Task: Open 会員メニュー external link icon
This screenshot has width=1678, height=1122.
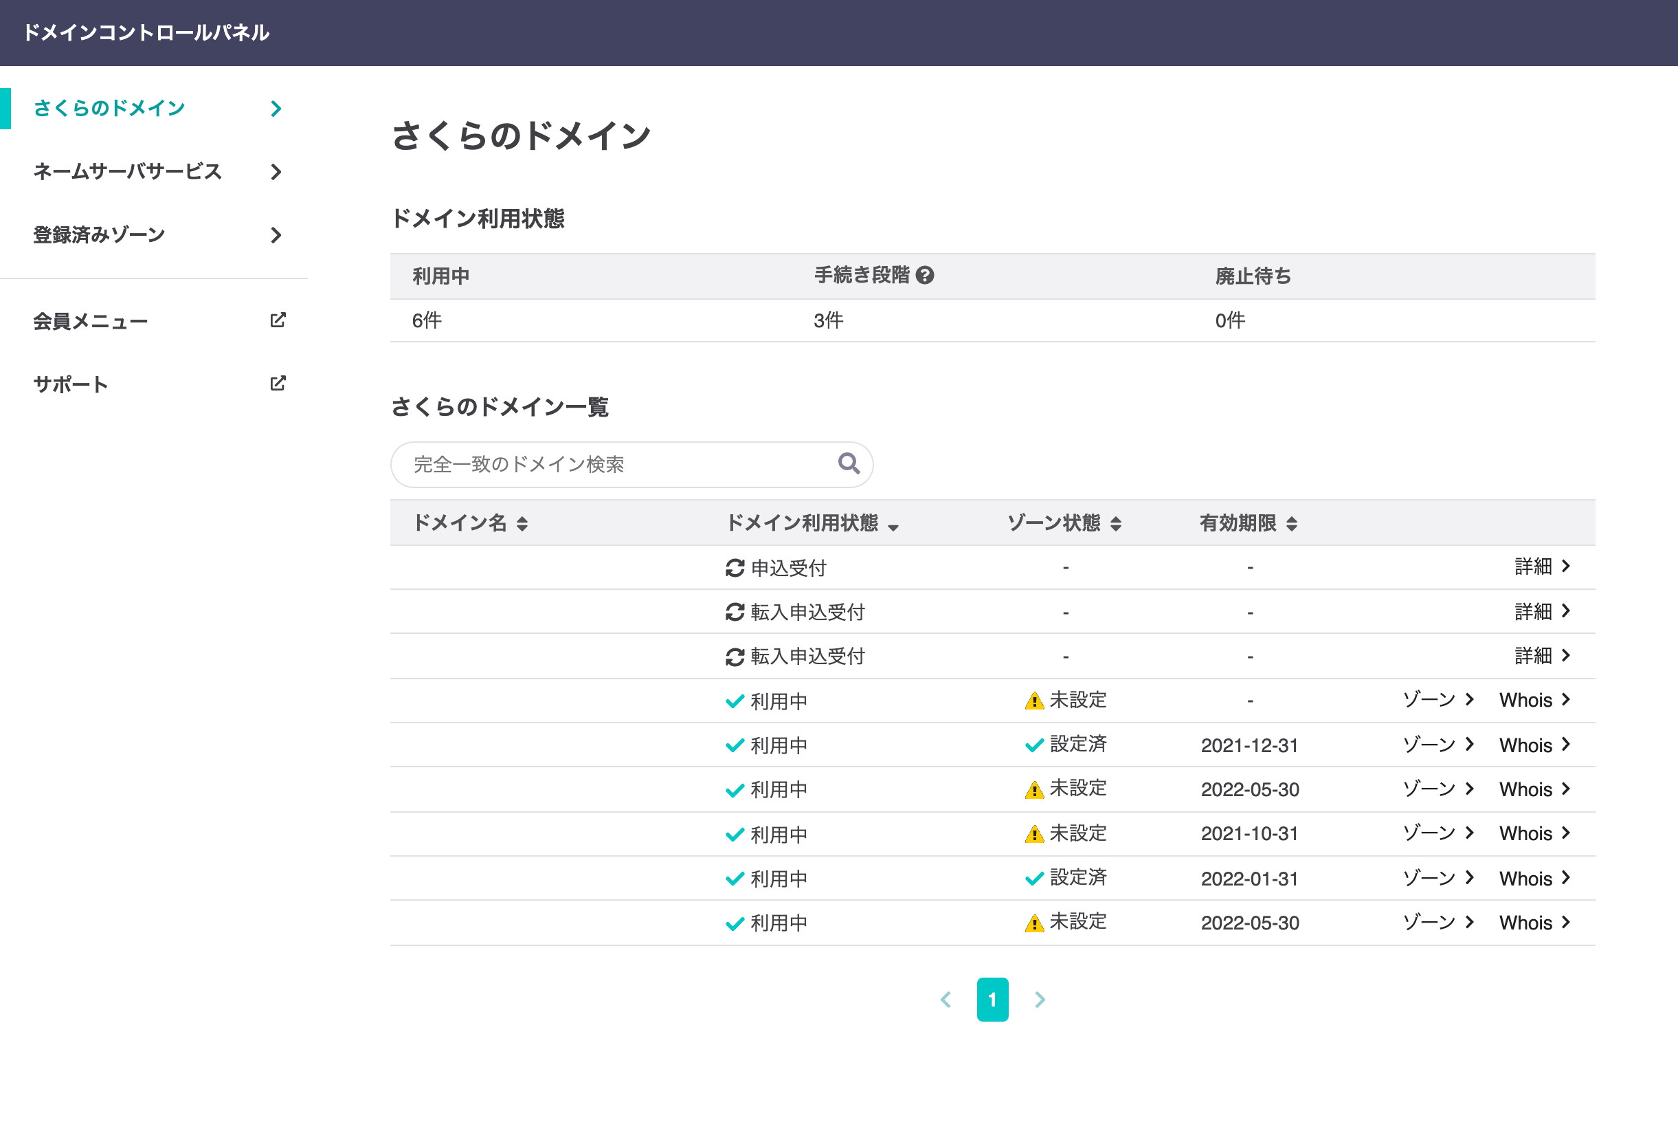Action: 278,320
